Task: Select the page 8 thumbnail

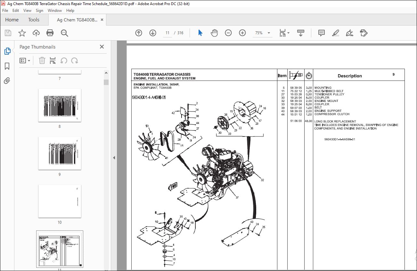Action: pos(60,105)
